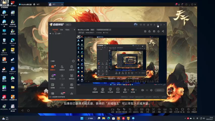Click 操作录制 in MuMu toolbar

(x=119, y=110)
